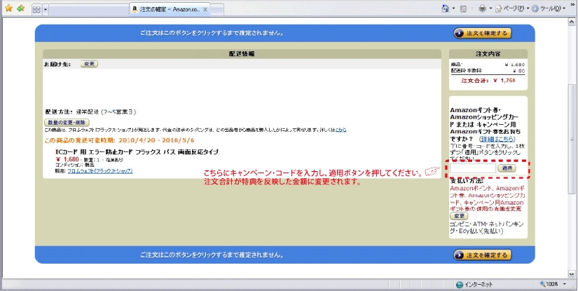Click the 配送料・手数料 line in order summary
The image size is (578, 291).
[488, 72]
